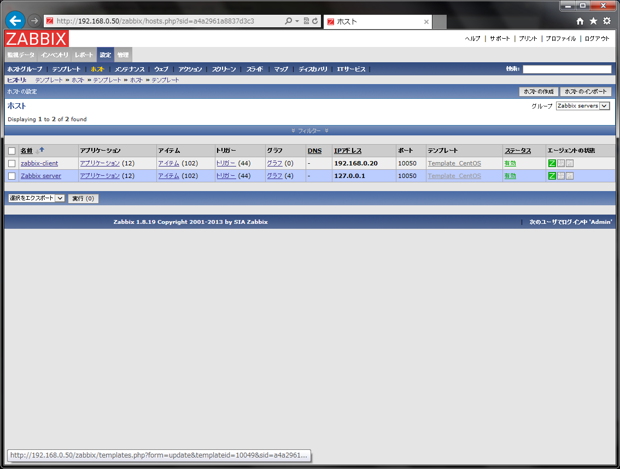Screen dimensions: 620x469
Task: Click the SNMP status icon for Zabbix server
Action: click(x=561, y=176)
